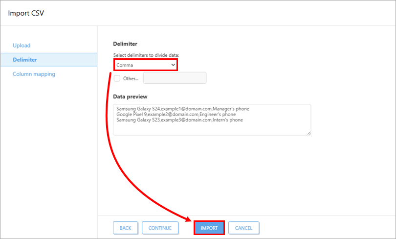
Task: Open the Upload step in the sidebar
Action: click(x=22, y=46)
